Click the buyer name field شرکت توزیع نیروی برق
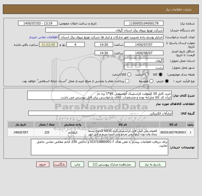Image resolution: width=202 pixels, height=196 pixels. [104, 30]
